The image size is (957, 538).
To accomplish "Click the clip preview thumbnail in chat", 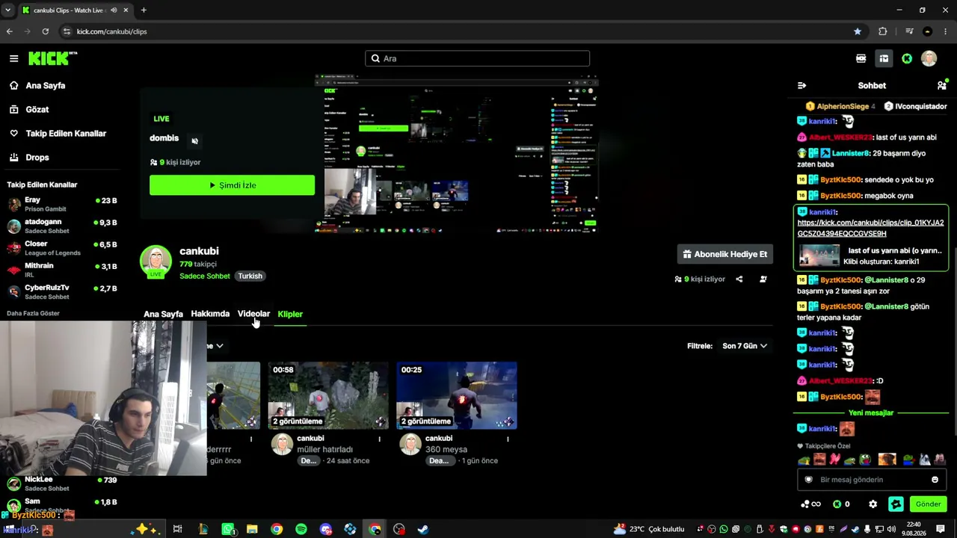I will [819, 256].
